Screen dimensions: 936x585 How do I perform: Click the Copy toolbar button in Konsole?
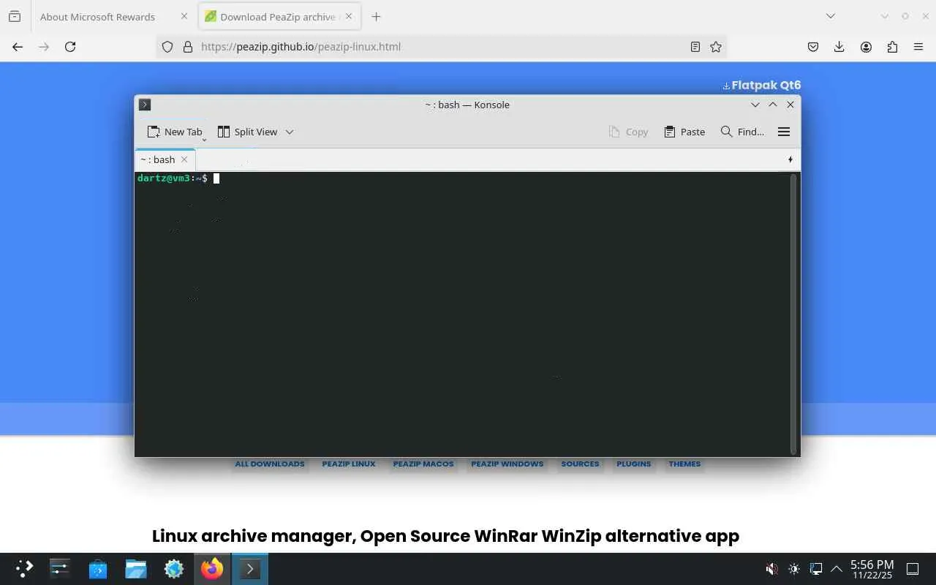pyautogui.click(x=628, y=132)
